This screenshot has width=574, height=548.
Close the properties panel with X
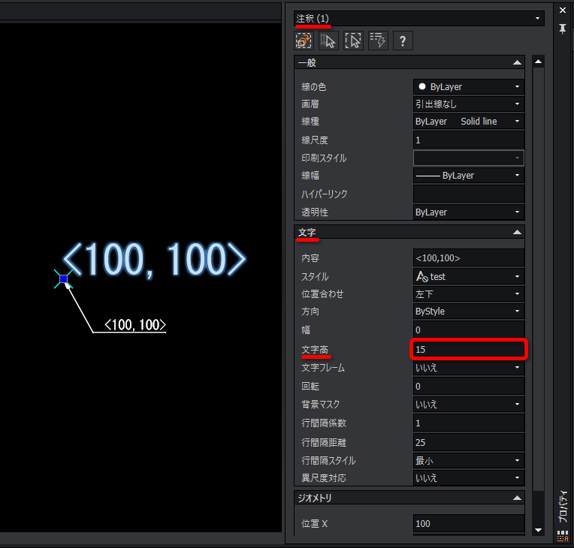pyautogui.click(x=563, y=11)
